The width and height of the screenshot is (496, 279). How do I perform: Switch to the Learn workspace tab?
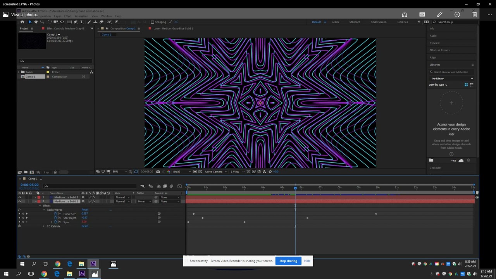[x=335, y=22]
